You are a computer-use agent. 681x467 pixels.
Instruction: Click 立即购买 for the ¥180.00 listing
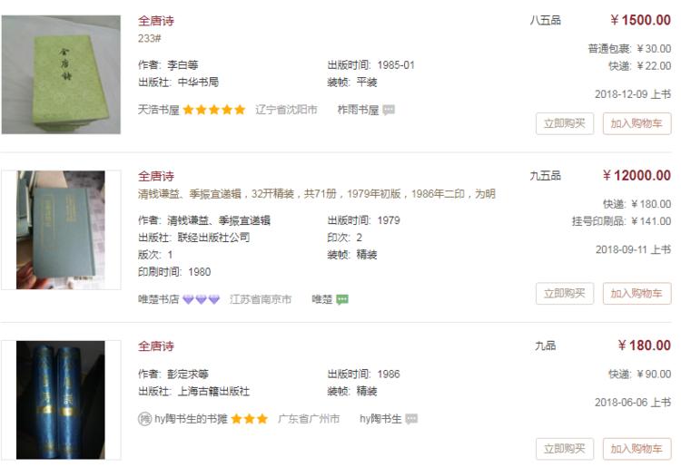[565, 448]
